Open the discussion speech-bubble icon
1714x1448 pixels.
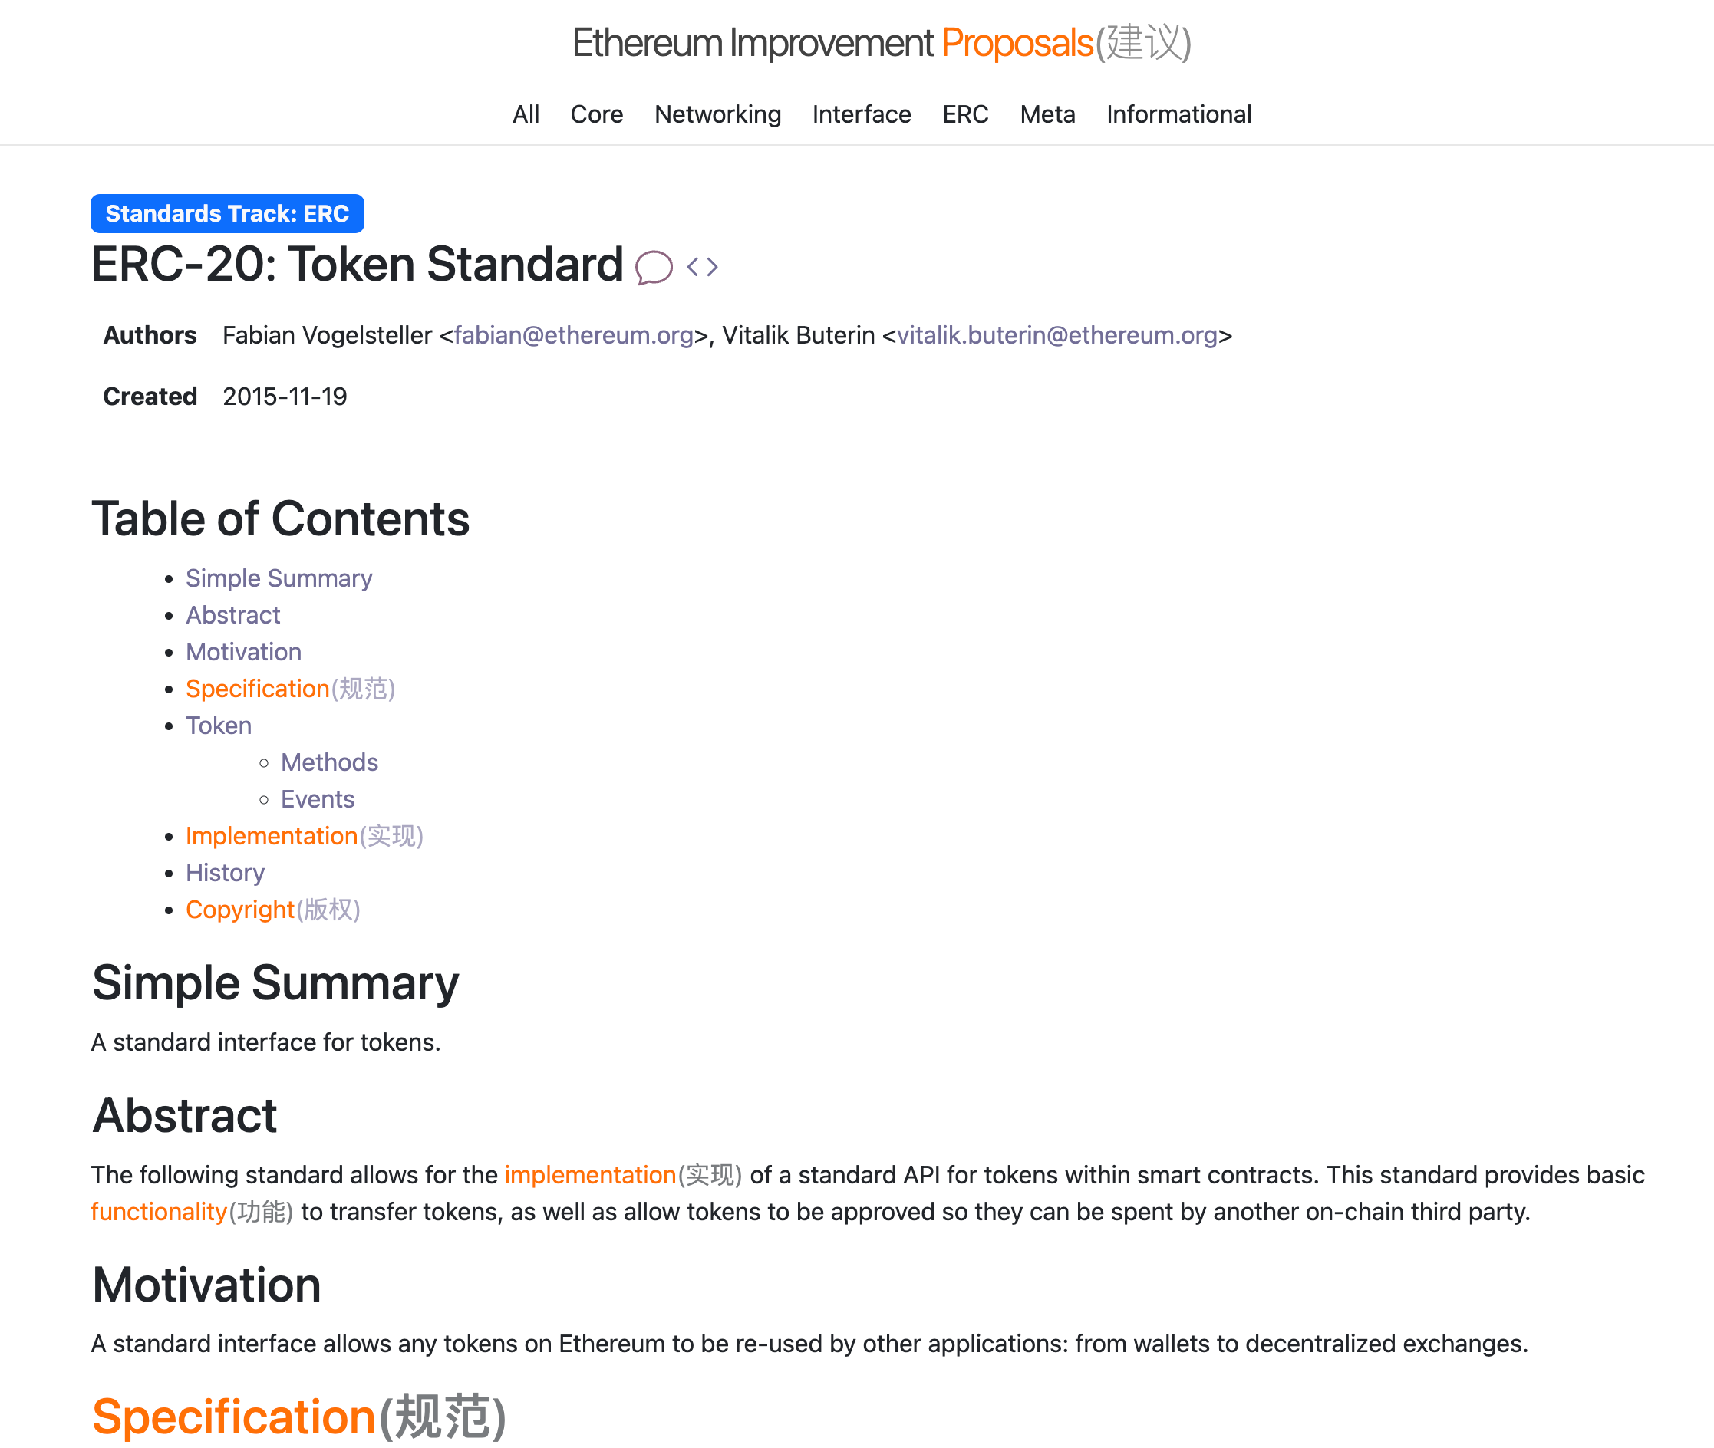tap(654, 267)
